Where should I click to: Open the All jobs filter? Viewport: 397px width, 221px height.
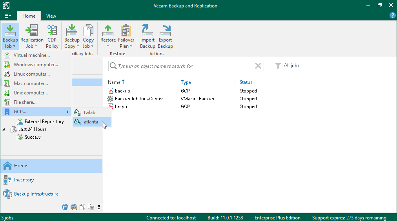pyautogui.click(x=287, y=65)
